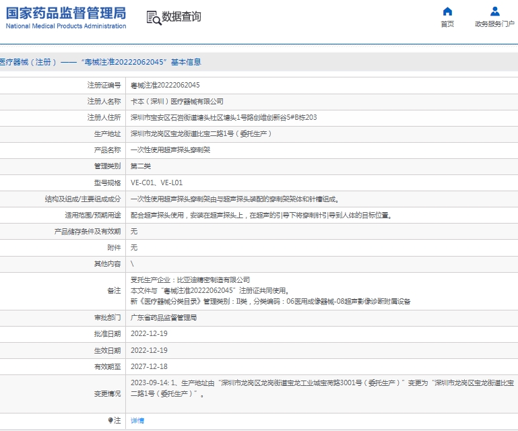
Task: Click the 新《医疗器械分类目录》 remark line
Action: [x=270, y=301]
